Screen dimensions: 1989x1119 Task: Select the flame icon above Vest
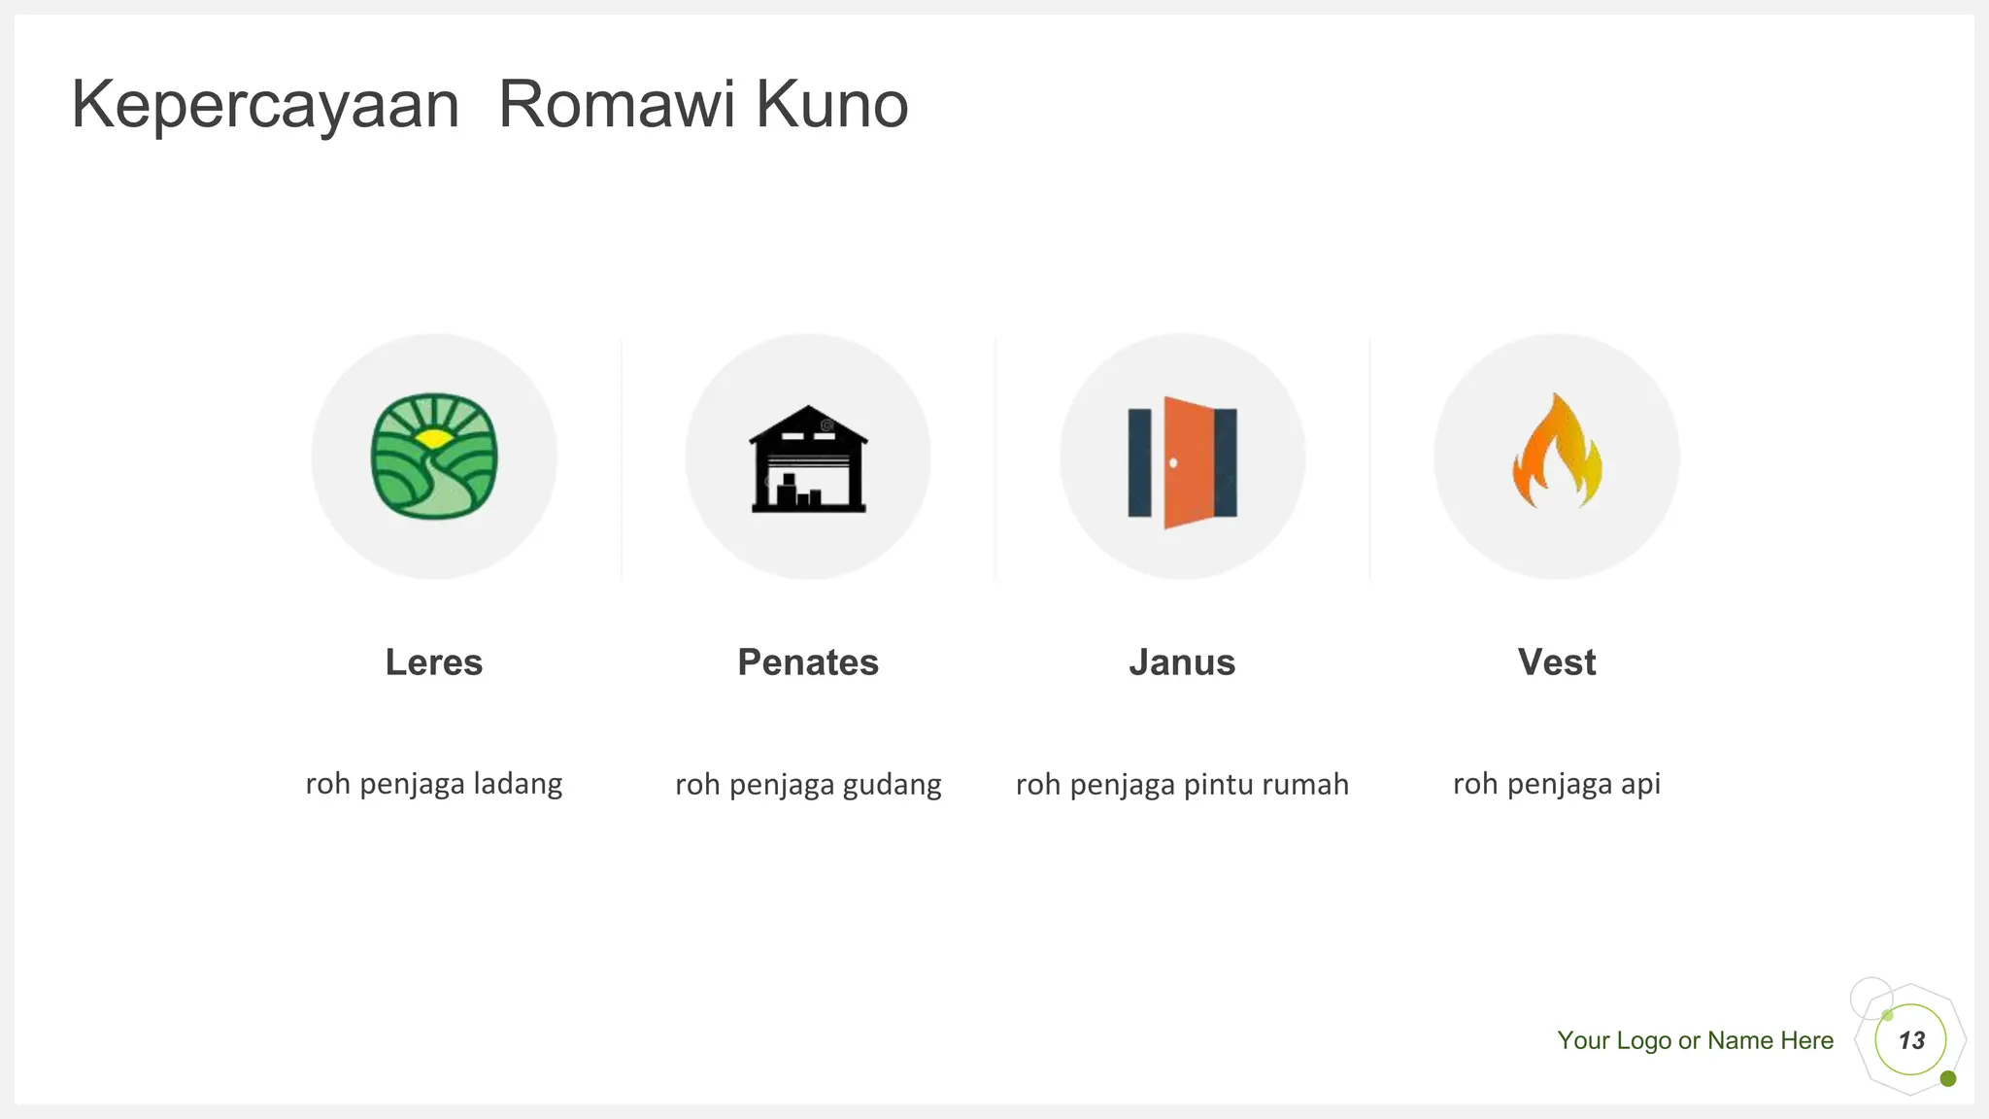pyautogui.click(x=1557, y=451)
